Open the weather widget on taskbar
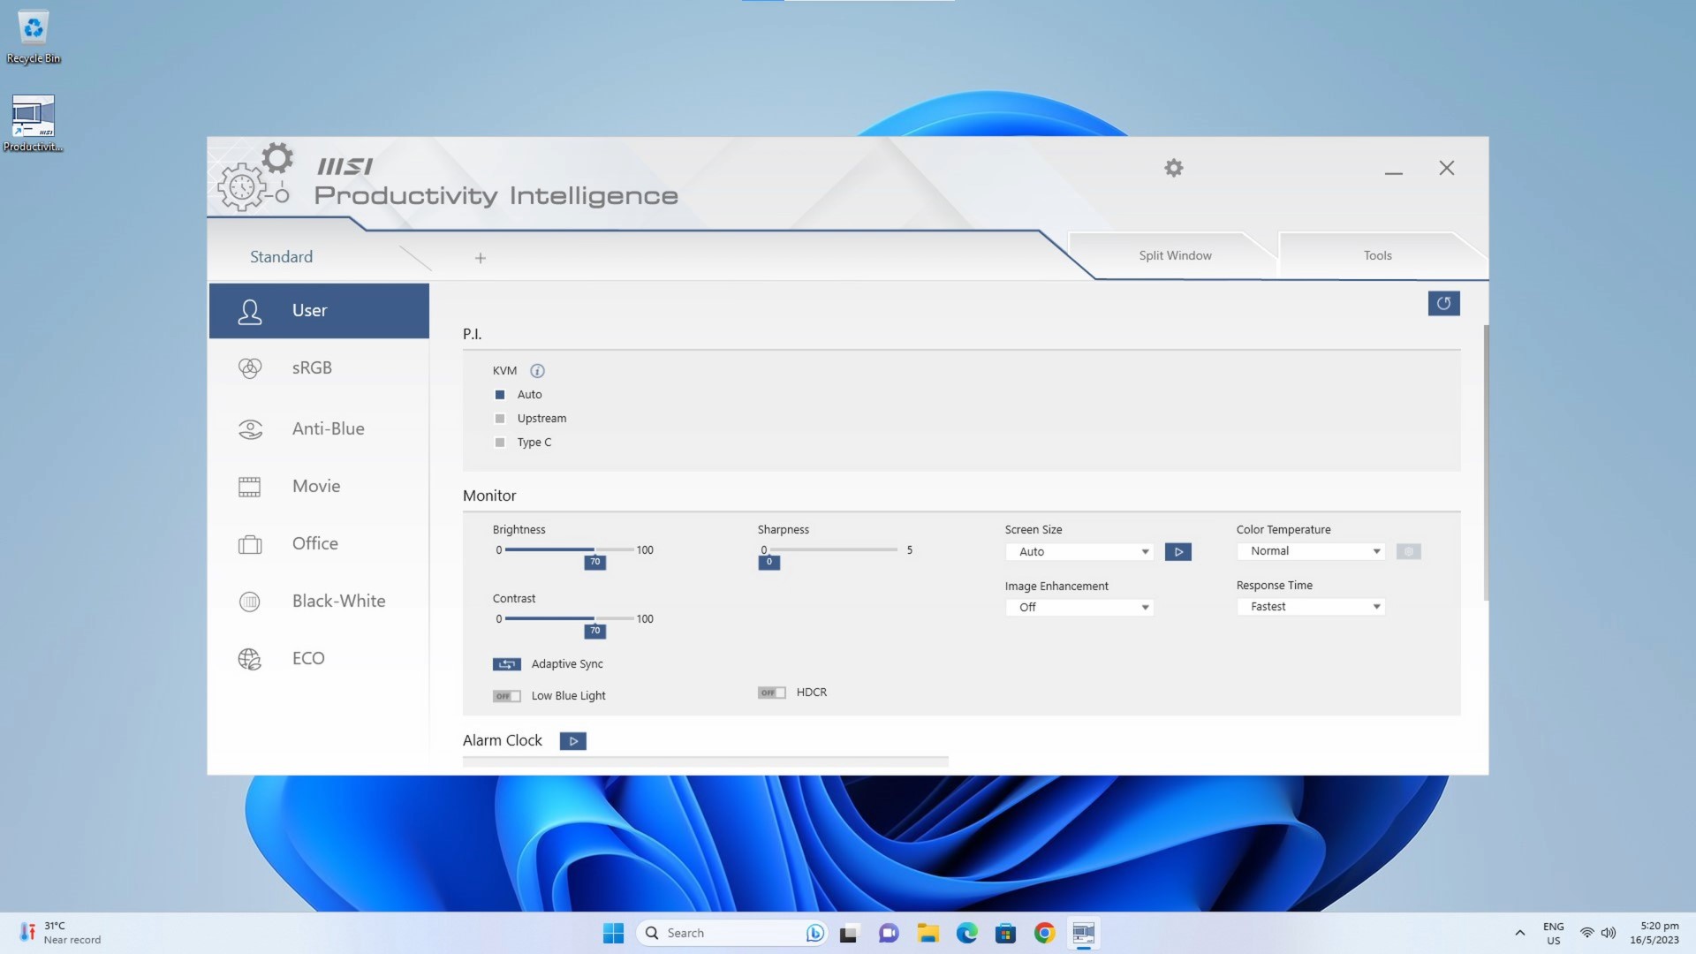 60,933
